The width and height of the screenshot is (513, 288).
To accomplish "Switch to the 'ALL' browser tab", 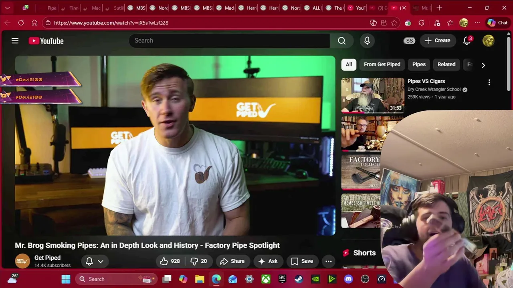I will pyautogui.click(x=312, y=8).
